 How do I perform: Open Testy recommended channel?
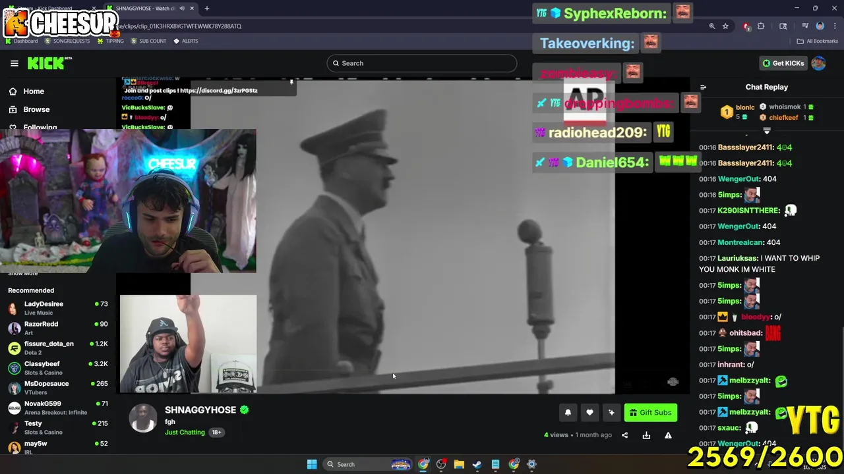[58, 427]
